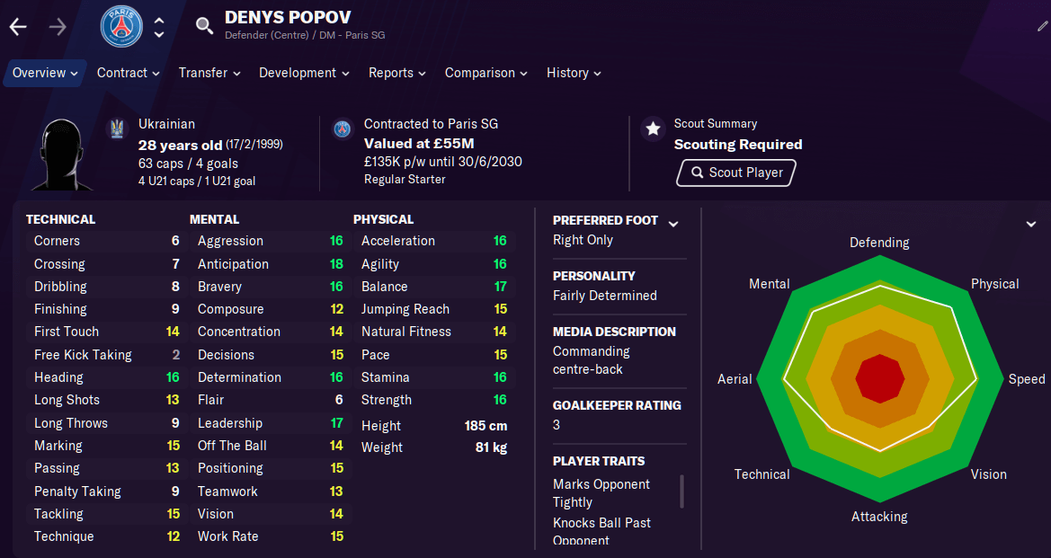Expand the attribute polygon view dropdown

(1031, 224)
